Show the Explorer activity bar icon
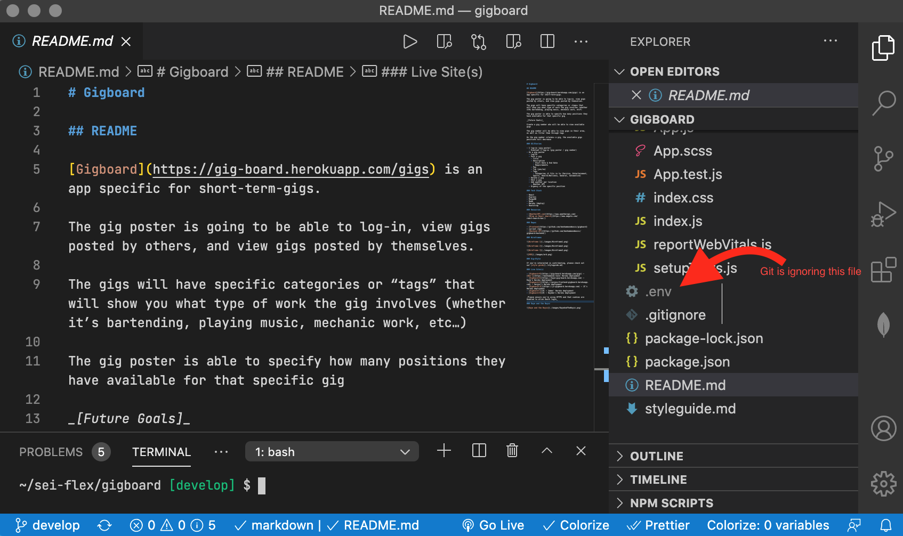Screen dimensions: 903x536 click(883, 48)
